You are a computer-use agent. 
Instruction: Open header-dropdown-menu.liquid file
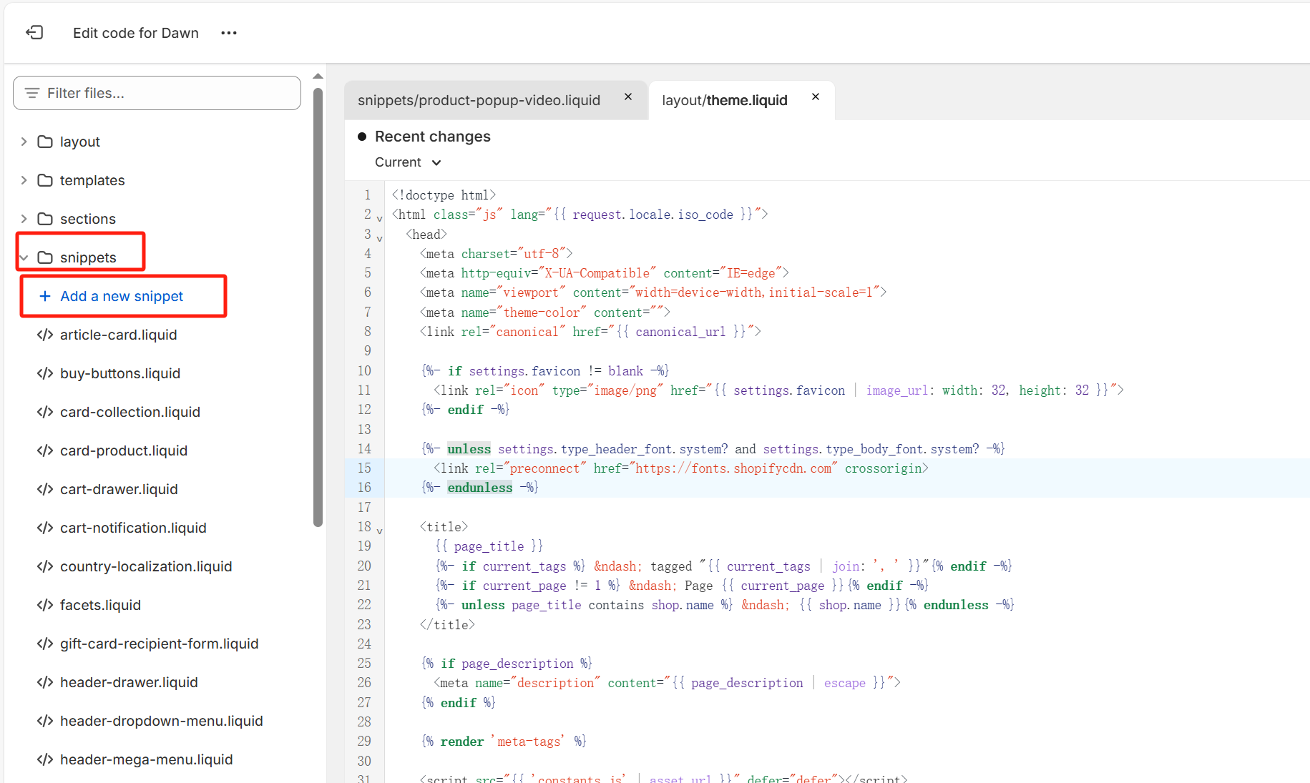point(162,721)
